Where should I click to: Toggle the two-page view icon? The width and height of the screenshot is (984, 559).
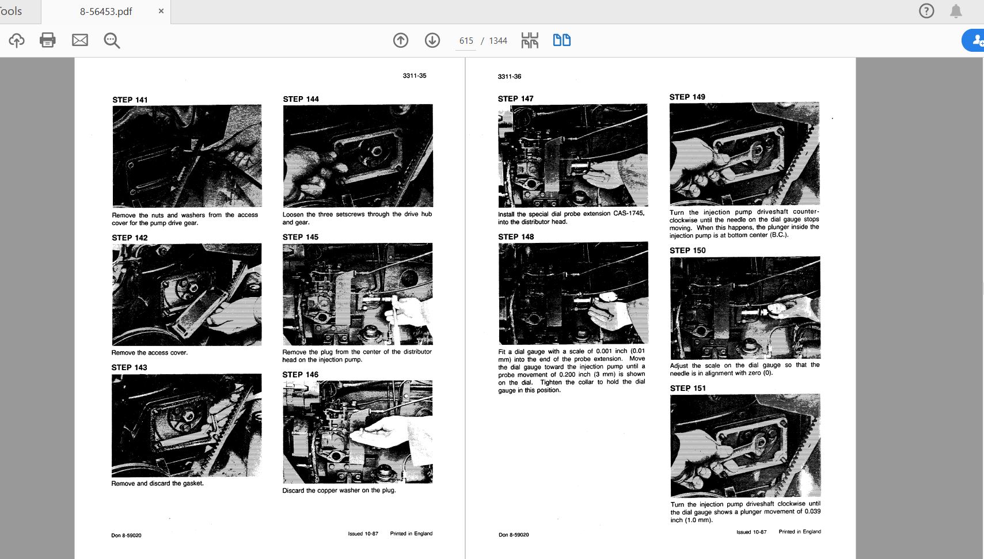pos(562,40)
